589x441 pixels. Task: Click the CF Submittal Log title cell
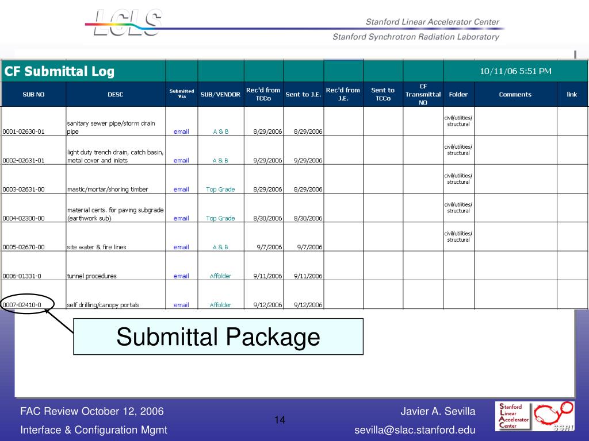83,71
